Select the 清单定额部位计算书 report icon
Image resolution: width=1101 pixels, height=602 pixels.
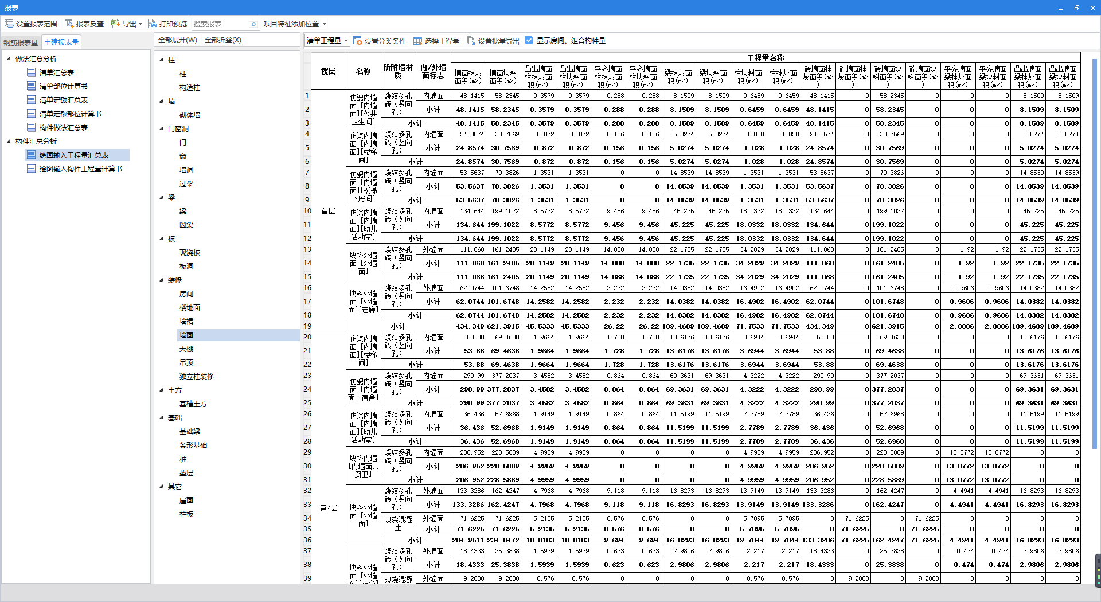click(32, 114)
